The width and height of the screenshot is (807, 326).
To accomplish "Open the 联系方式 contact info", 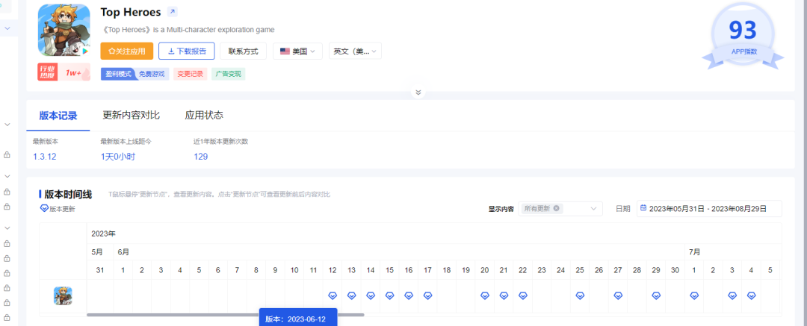I will click(x=244, y=51).
